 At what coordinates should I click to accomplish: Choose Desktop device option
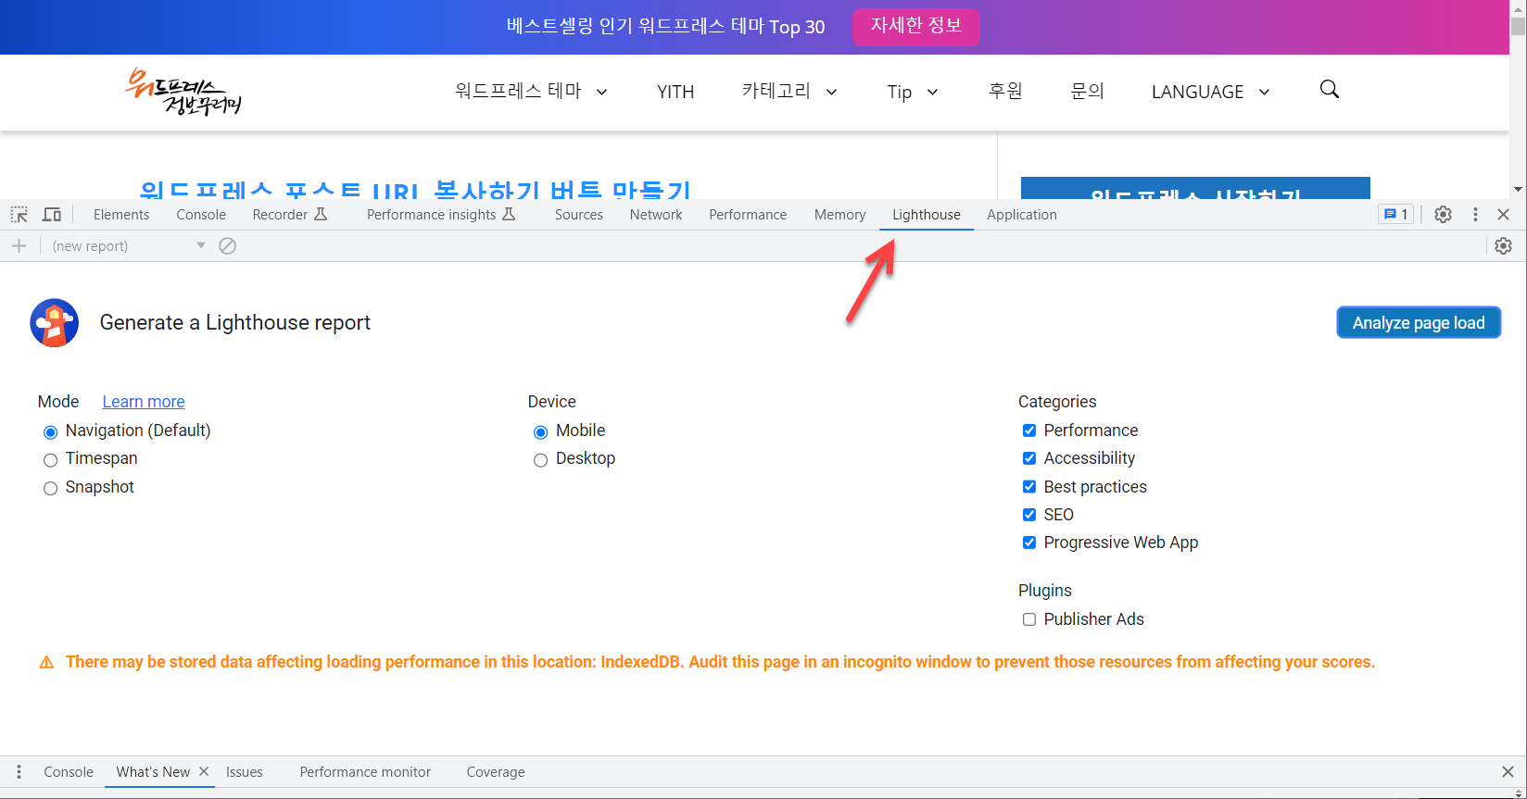coord(541,460)
